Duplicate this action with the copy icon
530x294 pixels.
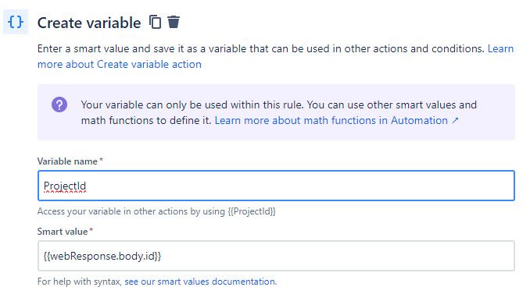coord(155,23)
